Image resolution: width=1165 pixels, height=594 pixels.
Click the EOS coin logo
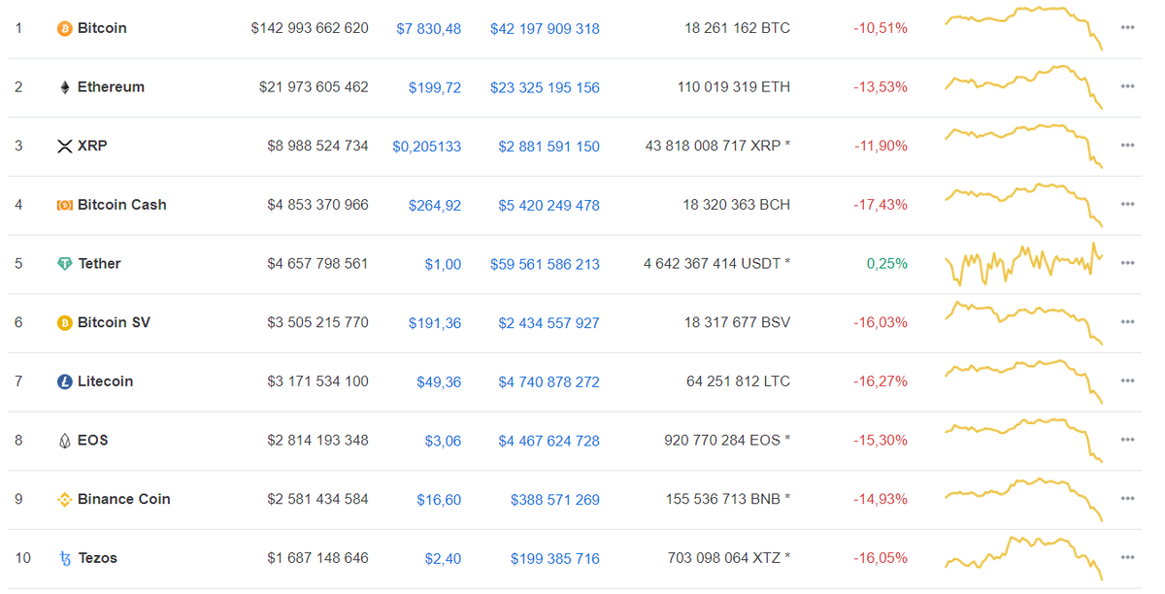pos(65,440)
